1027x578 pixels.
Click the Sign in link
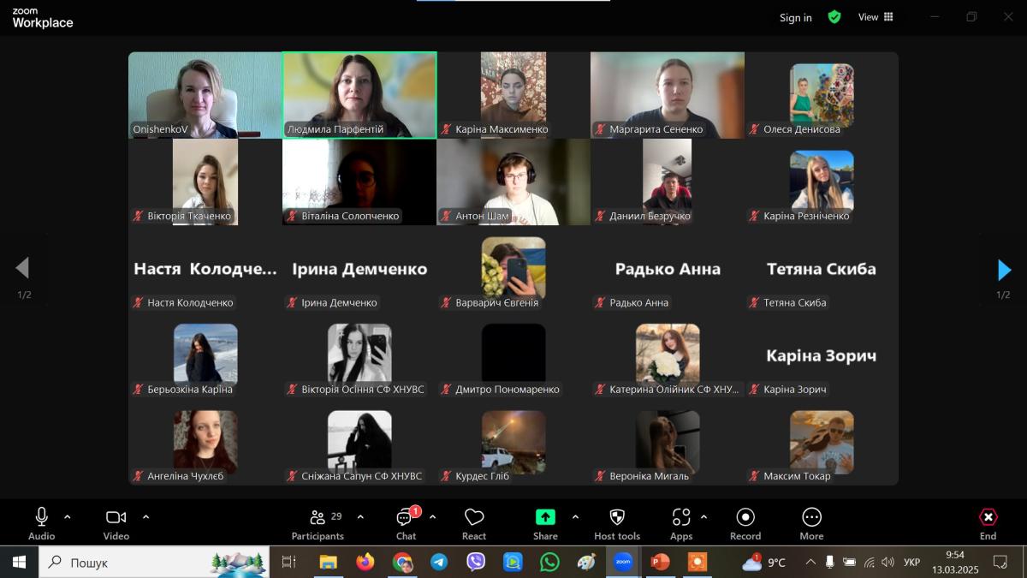[x=795, y=18]
